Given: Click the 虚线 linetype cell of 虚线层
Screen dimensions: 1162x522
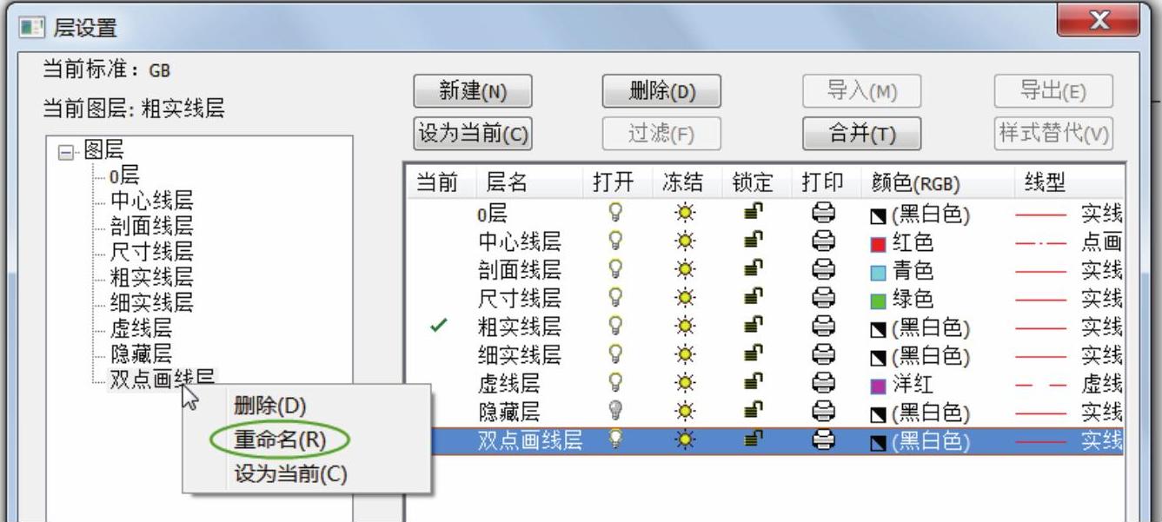Looking at the screenshot, I should pyautogui.click(x=1068, y=384).
